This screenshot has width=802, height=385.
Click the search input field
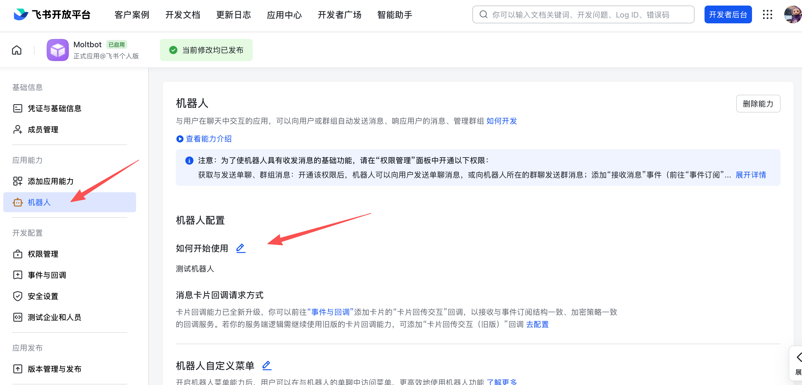coord(582,14)
